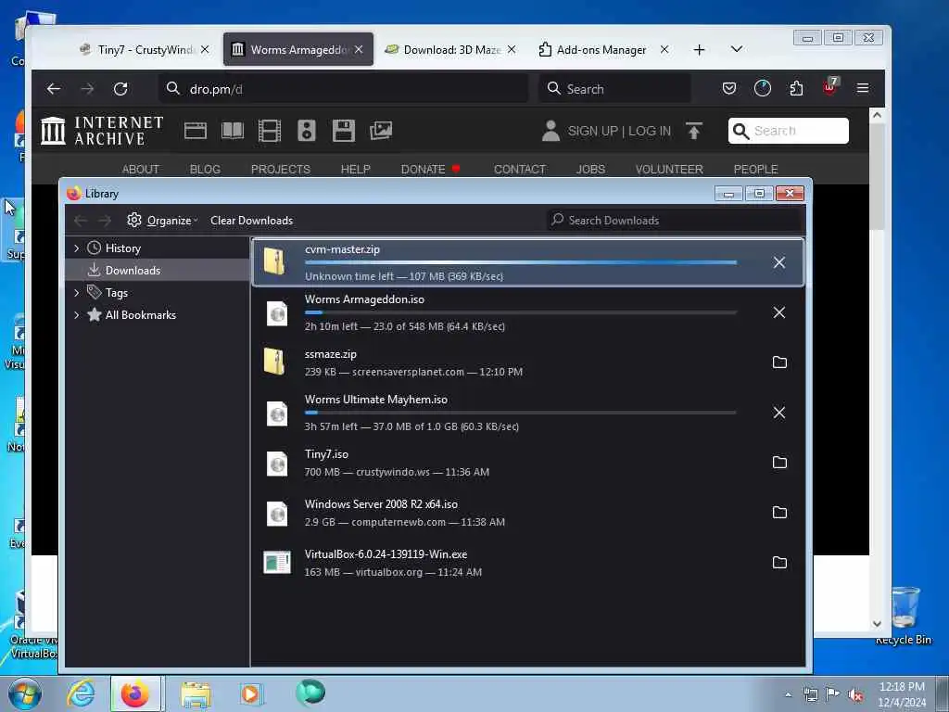The width and height of the screenshot is (949, 712).
Task: Click the cvm-master.zip file icon
Action: [x=274, y=261]
